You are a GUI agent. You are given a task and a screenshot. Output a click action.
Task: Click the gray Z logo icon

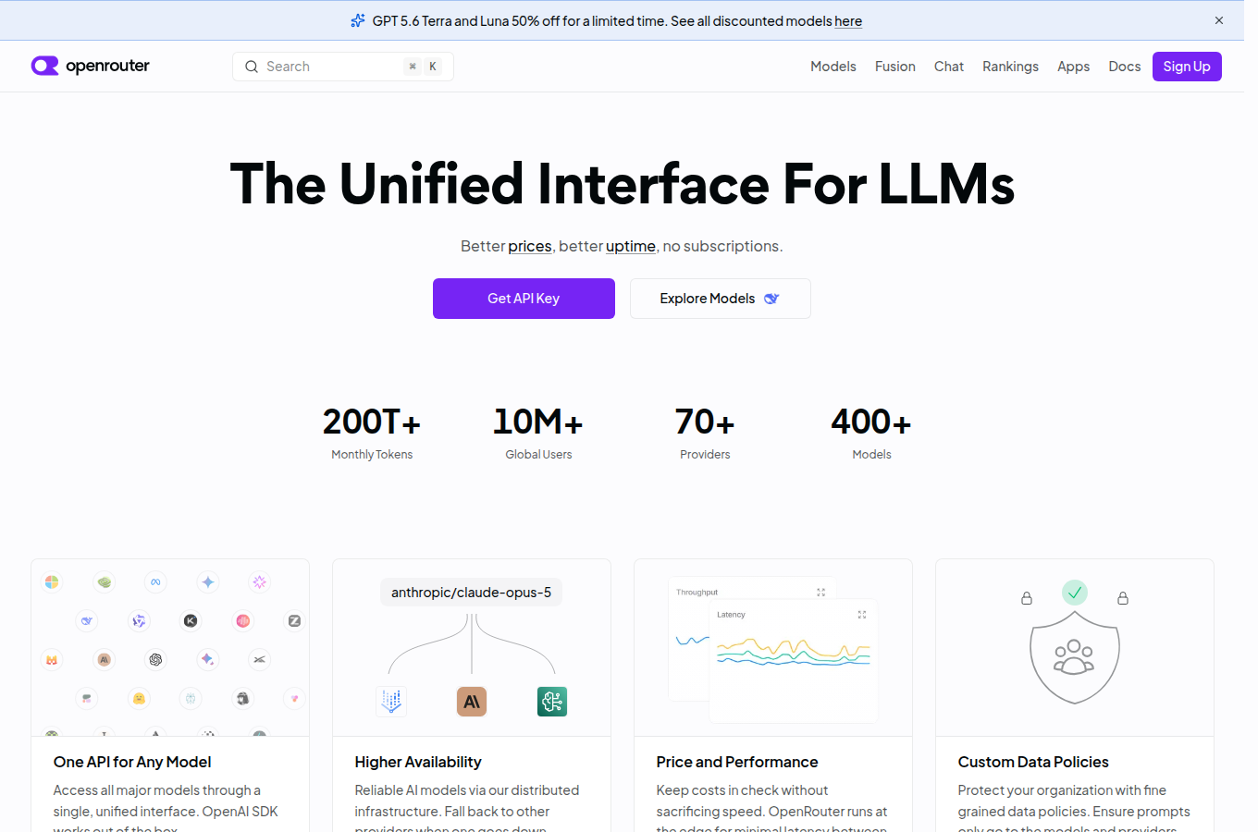pos(294,621)
